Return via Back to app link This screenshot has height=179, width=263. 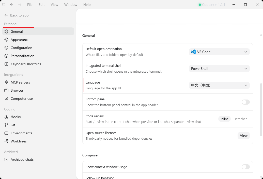click(x=17, y=15)
